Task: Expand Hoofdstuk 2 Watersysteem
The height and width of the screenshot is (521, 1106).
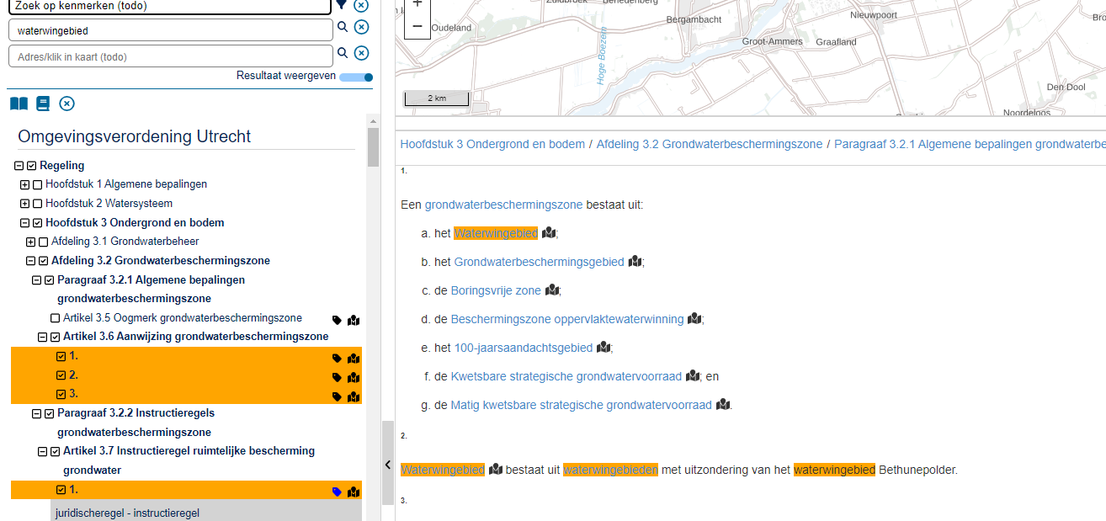Action: (x=25, y=204)
